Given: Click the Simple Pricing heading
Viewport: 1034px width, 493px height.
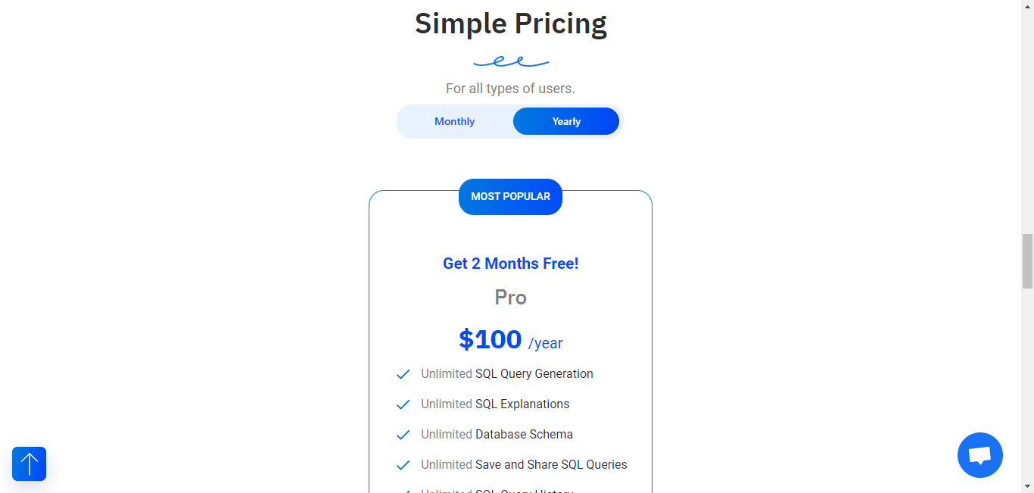Looking at the screenshot, I should (x=511, y=23).
